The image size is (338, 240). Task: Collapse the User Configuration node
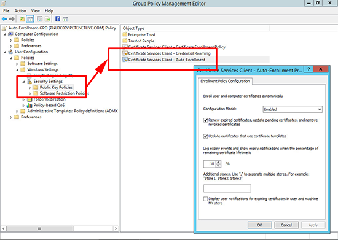(x=5, y=52)
